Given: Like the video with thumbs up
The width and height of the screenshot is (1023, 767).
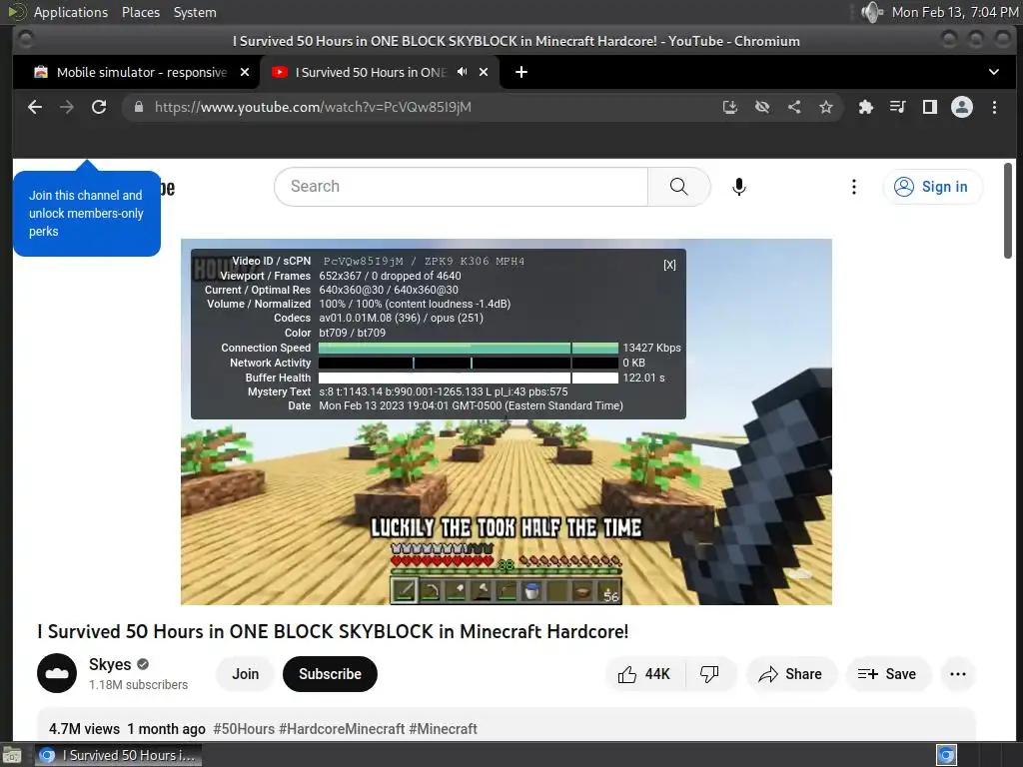Looking at the screenshot, I should pos(644,674).
